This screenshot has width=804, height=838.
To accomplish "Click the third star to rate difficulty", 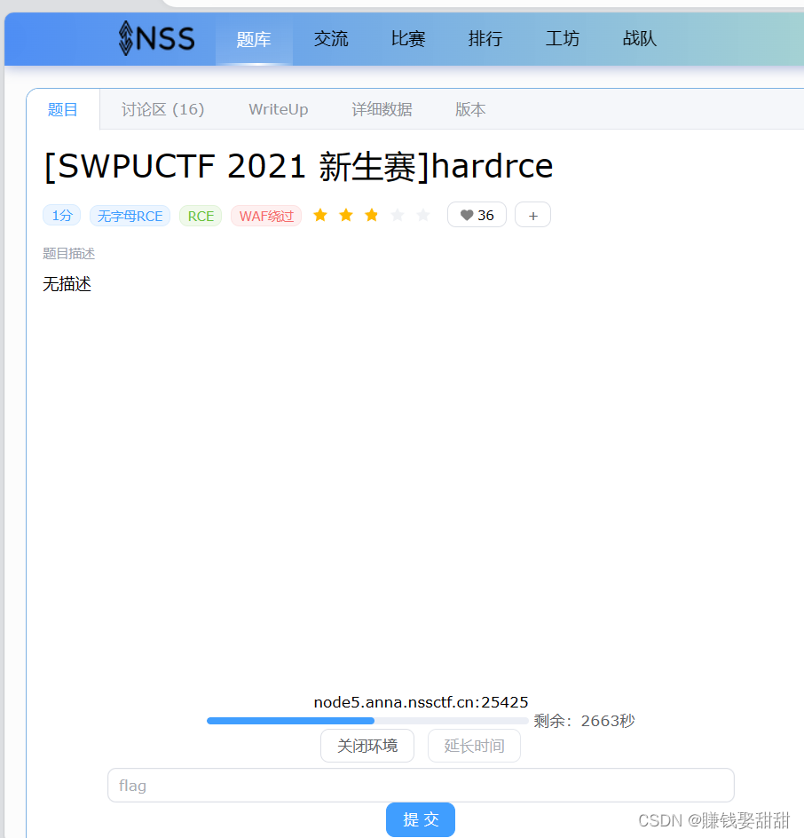I will click(x=370, y=214).
